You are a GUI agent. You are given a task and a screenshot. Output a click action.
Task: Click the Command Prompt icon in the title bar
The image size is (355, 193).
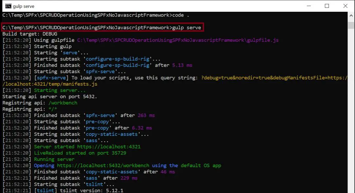coord(7,6)
